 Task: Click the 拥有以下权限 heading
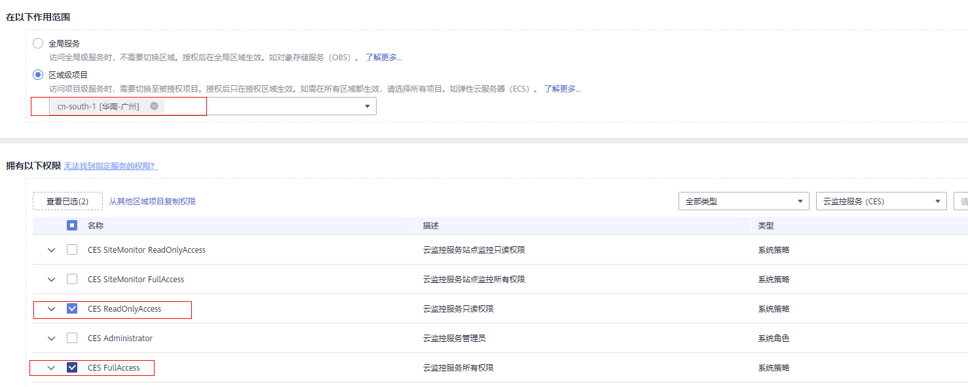[x=33, y=166]
